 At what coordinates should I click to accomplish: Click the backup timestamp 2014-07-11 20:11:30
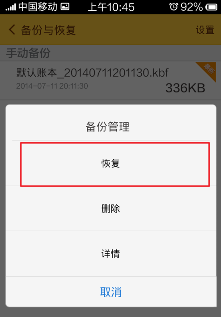(x=52, y=86)
